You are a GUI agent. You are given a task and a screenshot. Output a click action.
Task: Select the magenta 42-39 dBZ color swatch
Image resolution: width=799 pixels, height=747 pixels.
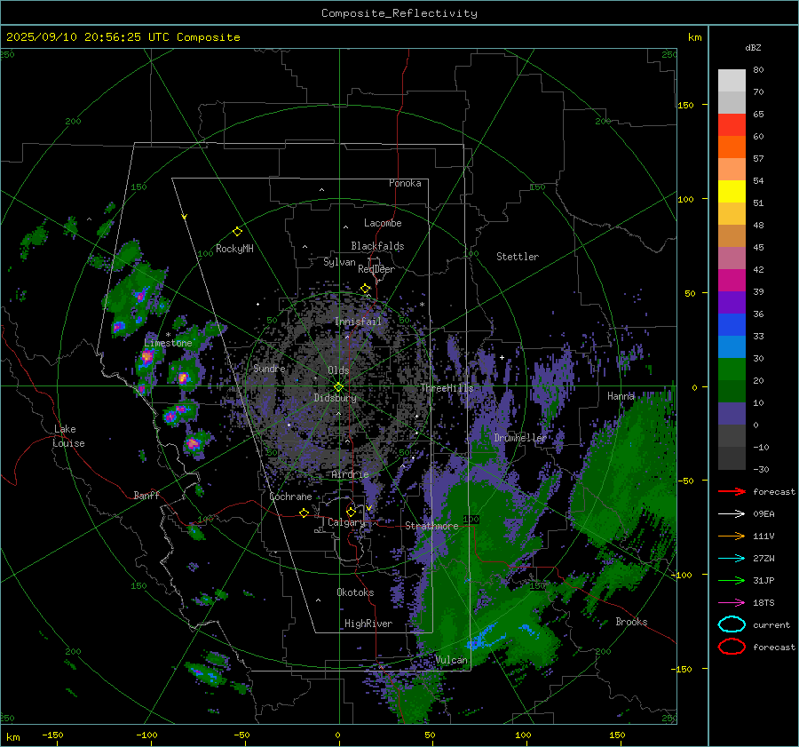point(732,281)
